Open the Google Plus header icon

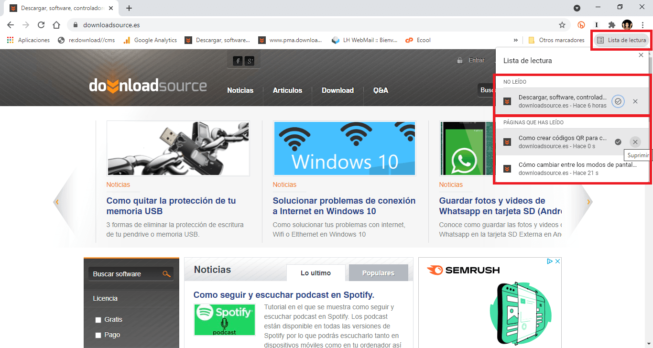pos(250,61)
